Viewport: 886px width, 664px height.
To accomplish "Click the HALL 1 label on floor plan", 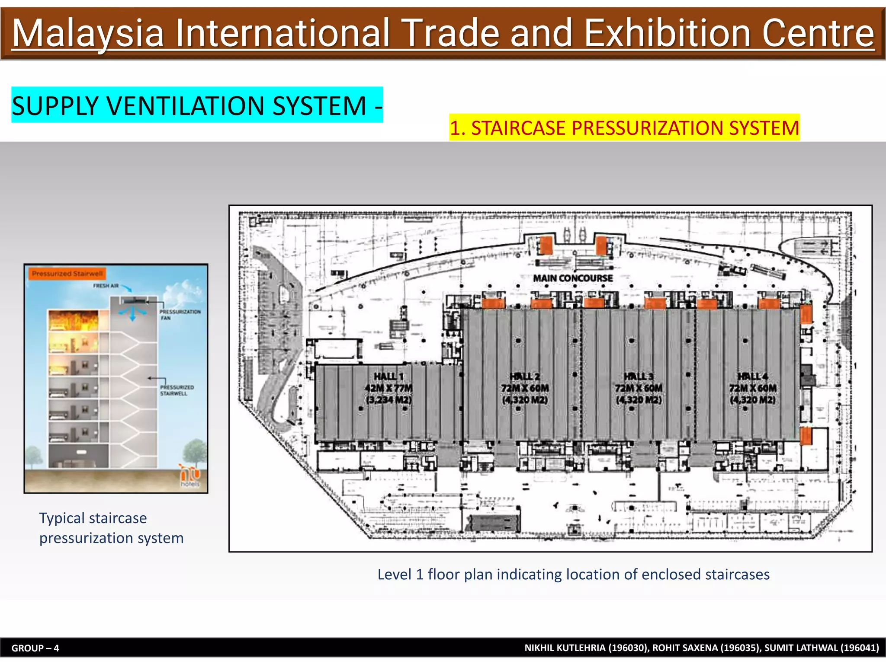I will [389, 388].
